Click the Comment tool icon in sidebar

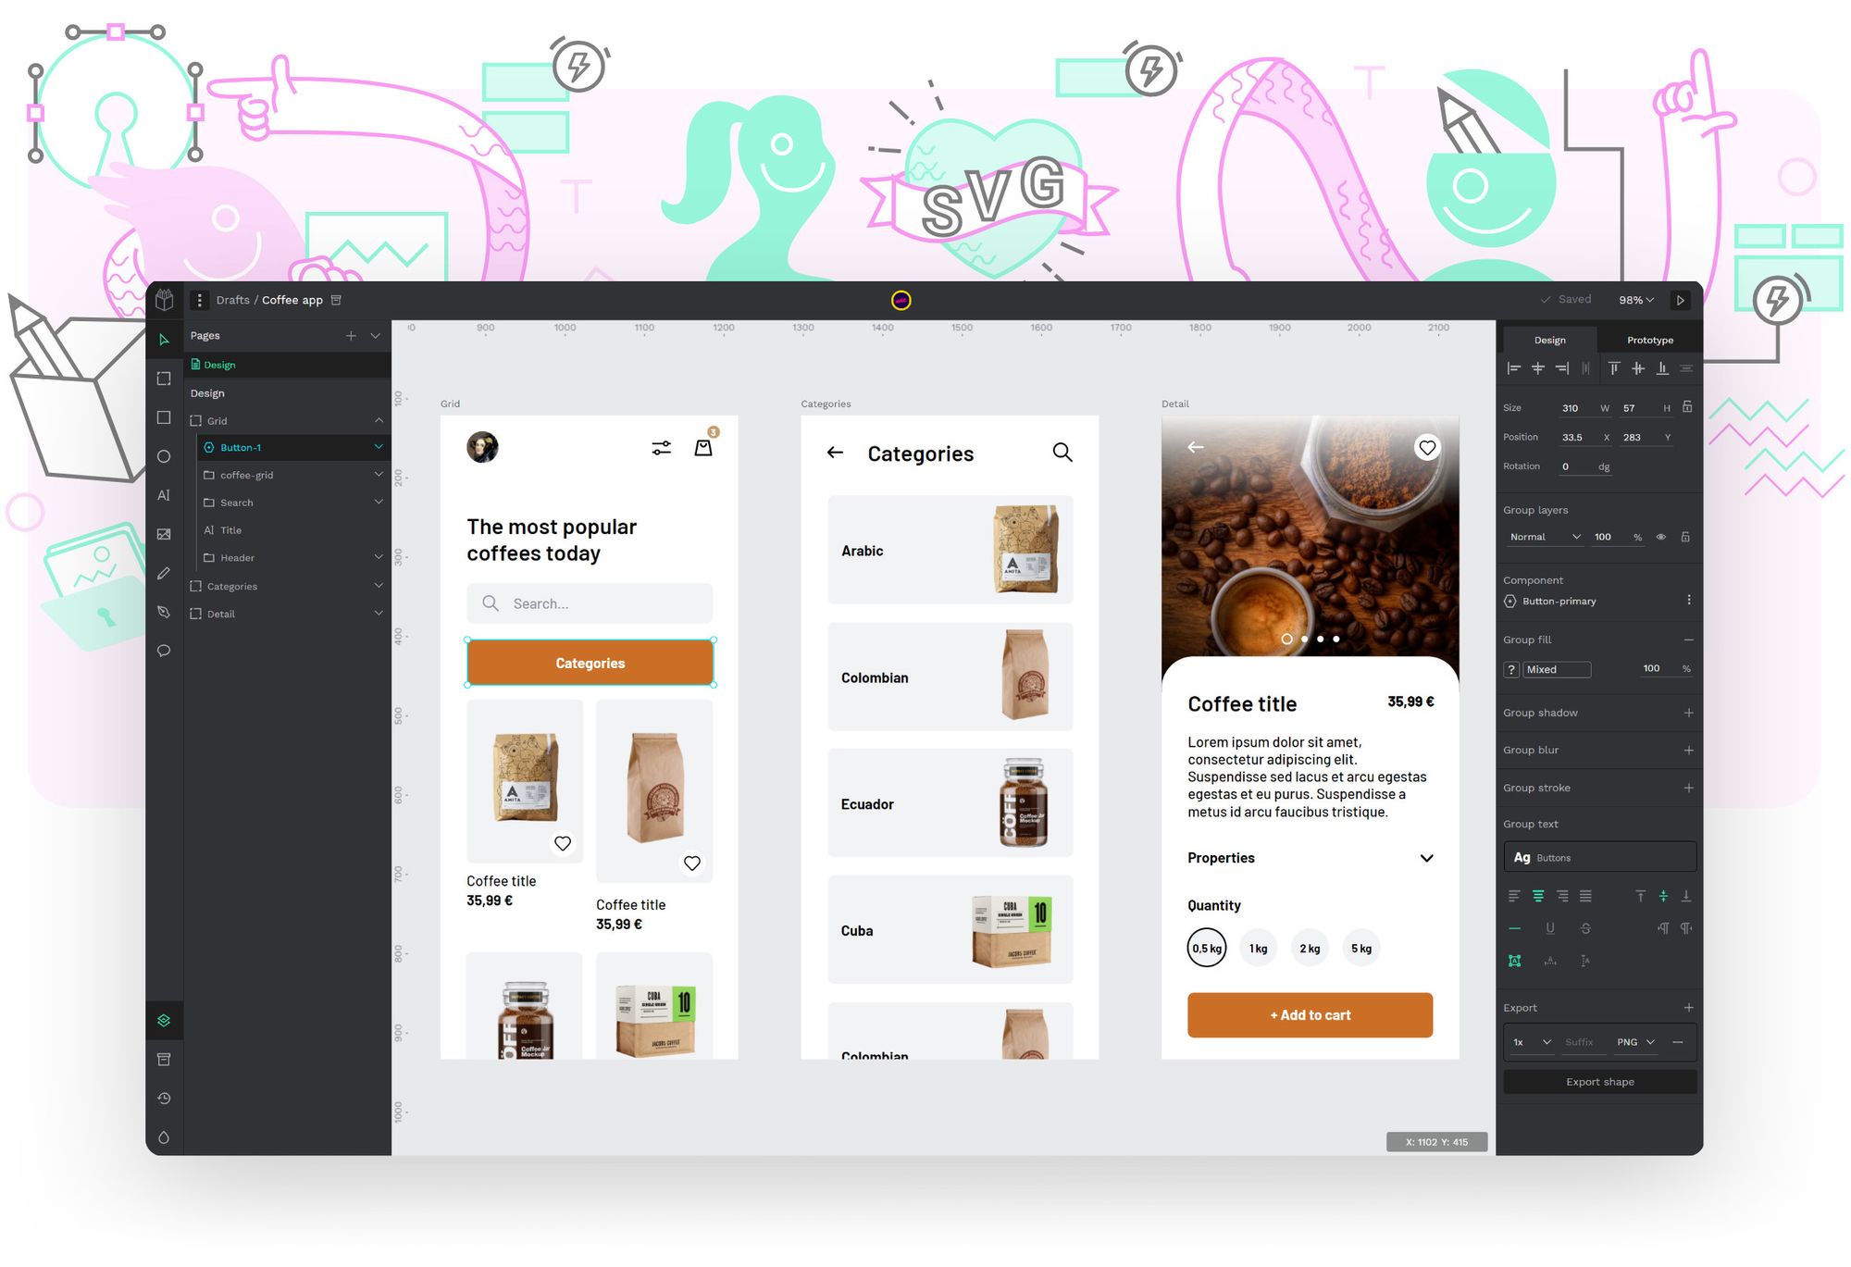(x=165, y=651)
